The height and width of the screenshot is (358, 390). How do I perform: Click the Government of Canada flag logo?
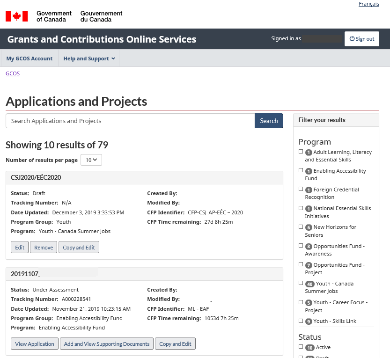coord(17,16)
